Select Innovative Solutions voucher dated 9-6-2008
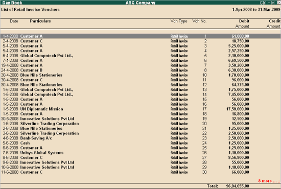The image size is (281, 189). point(140,162)
